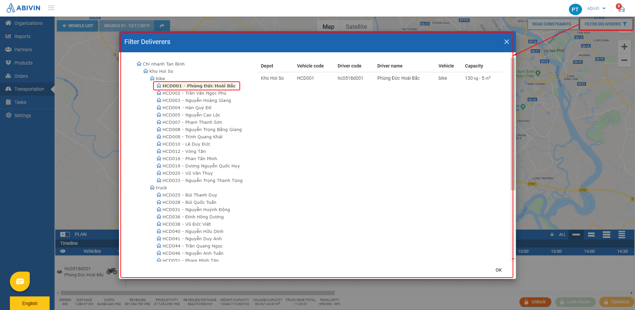The height and width of the screenshot is (310, 635).
Task: Open the Transportation section in sidebar
Action: coord(28,89)
